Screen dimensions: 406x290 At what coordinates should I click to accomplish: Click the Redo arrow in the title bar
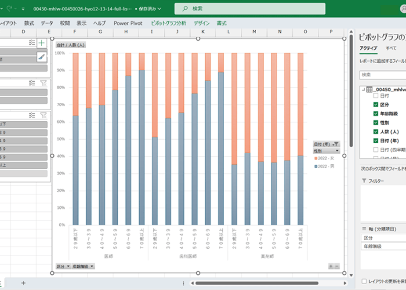pyautogui.click(x=9, y=8)
